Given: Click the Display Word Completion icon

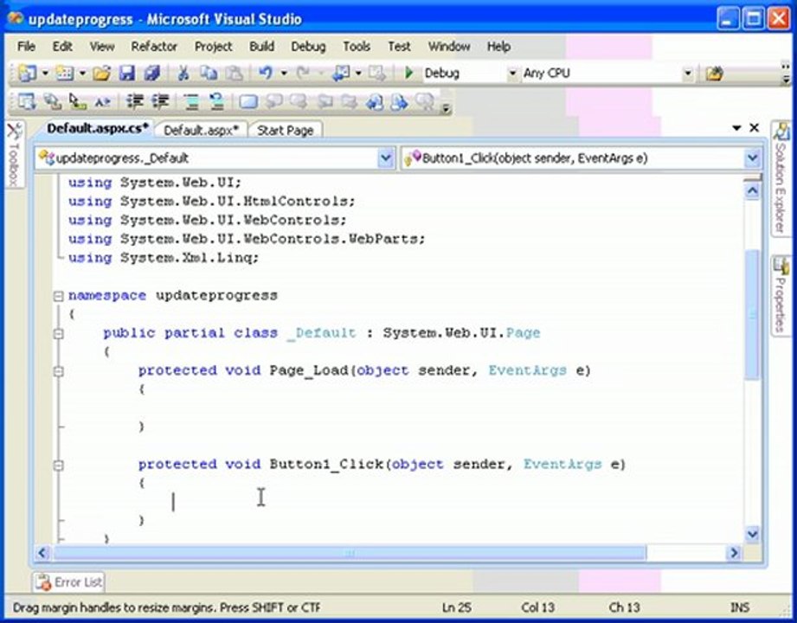Looking at the screenshot, I should pos(102,101).
